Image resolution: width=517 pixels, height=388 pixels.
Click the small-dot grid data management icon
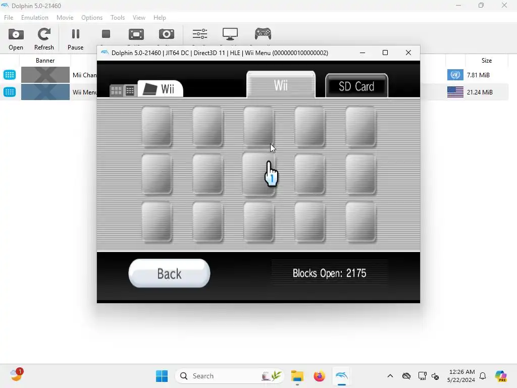130,90
